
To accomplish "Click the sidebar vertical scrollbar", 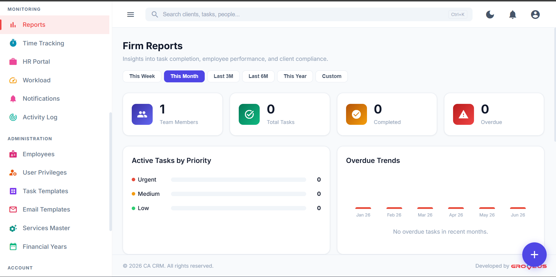I will click(111, 172).
